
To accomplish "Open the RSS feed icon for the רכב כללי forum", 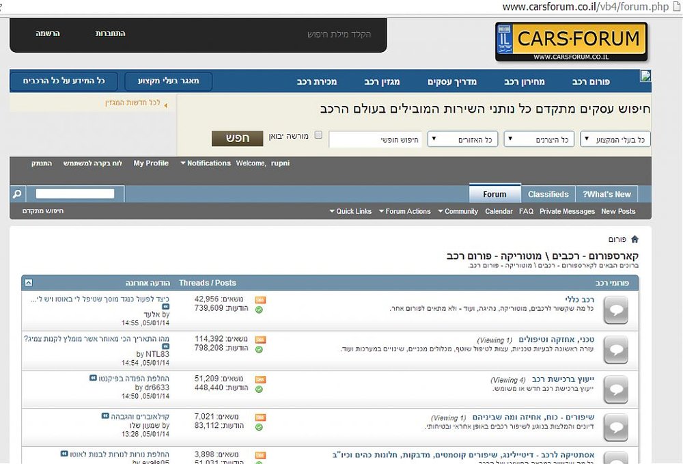I will 260,300.
